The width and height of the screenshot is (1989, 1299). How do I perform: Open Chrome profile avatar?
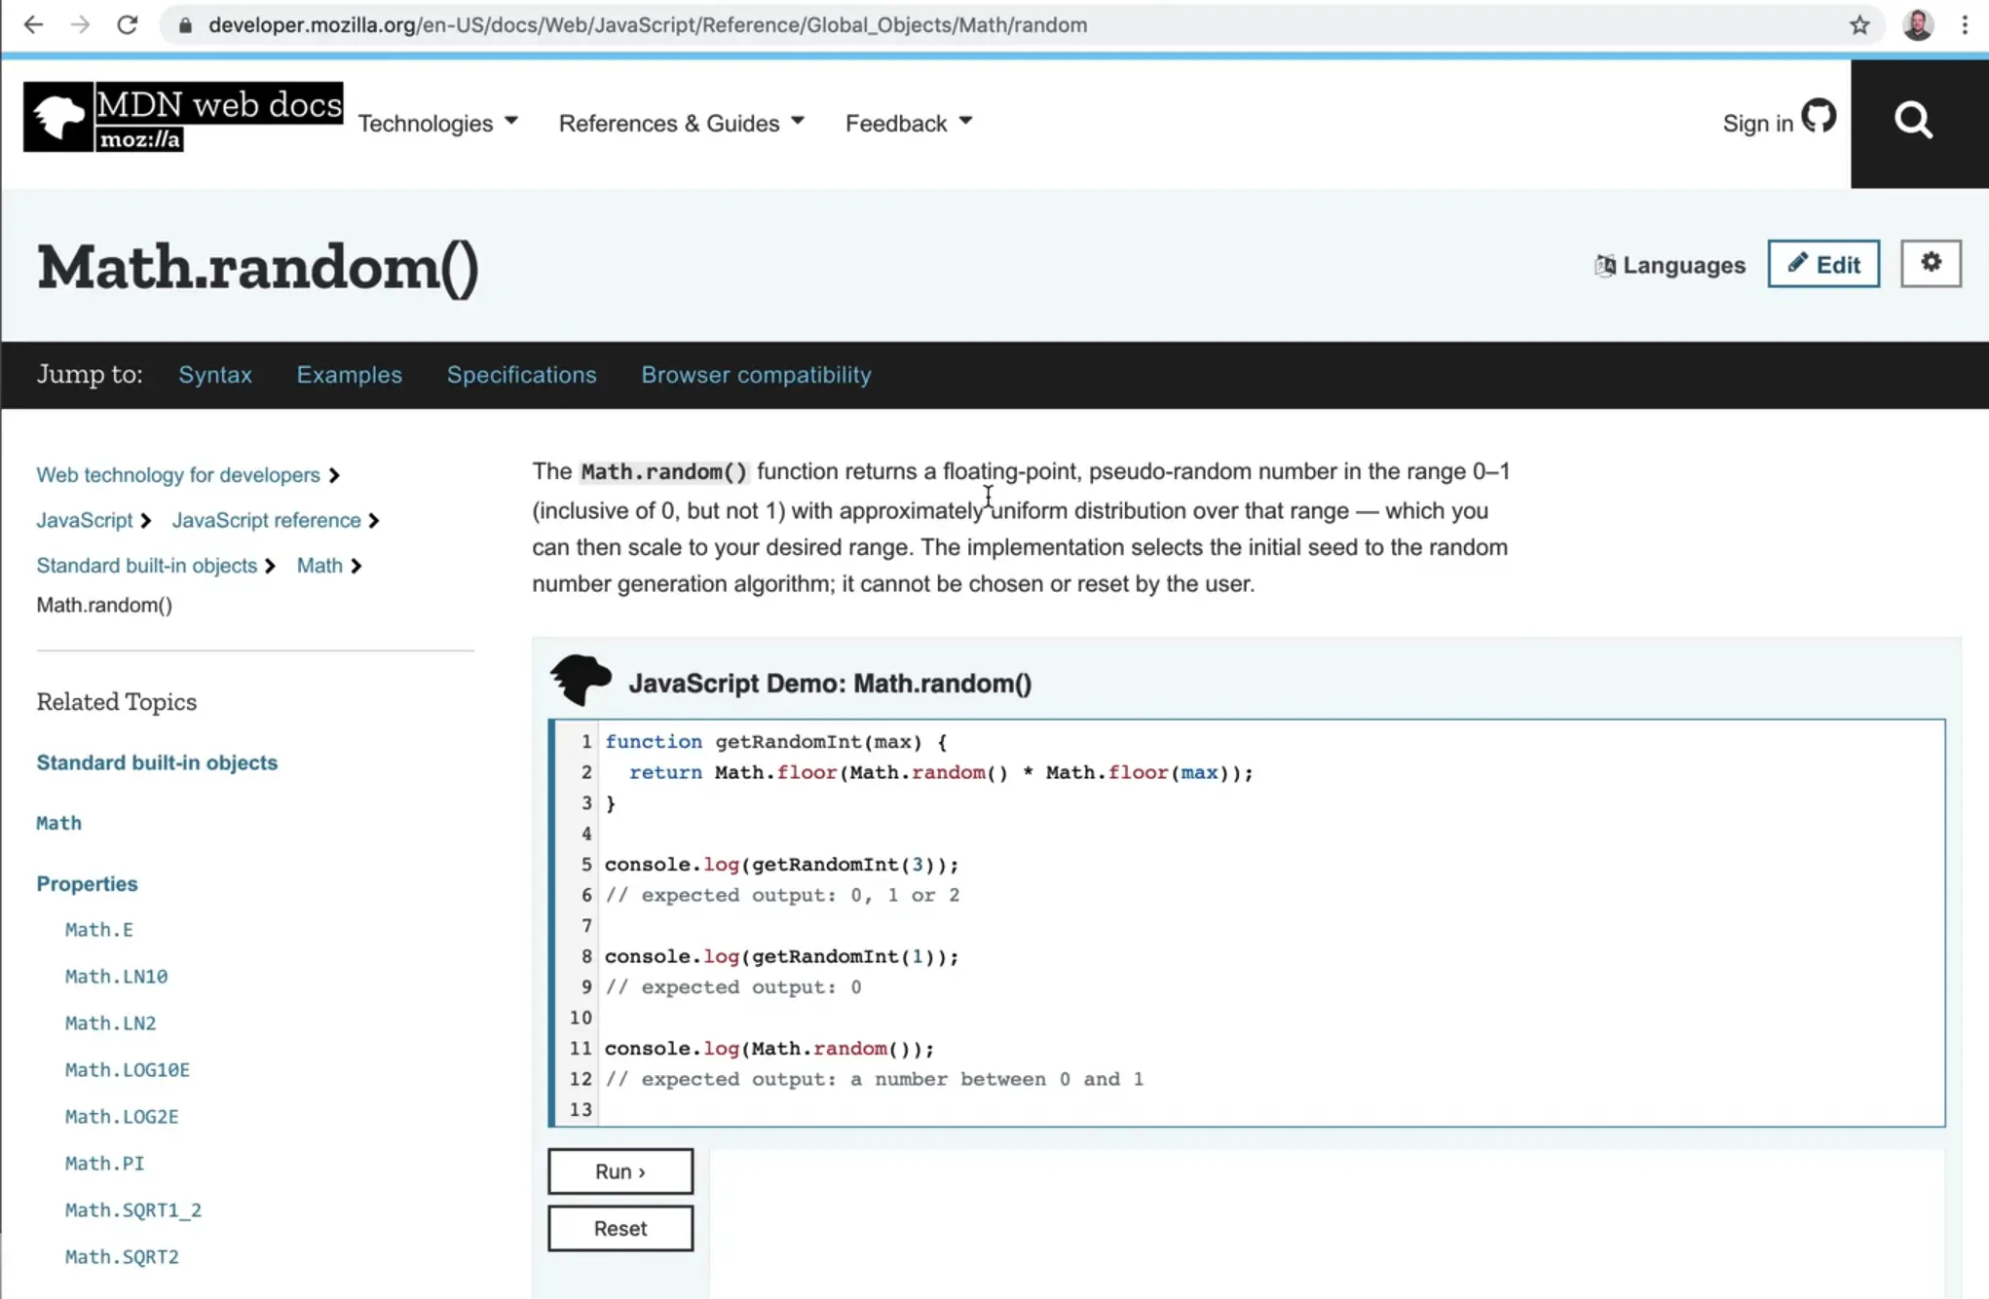[1918, 25]
